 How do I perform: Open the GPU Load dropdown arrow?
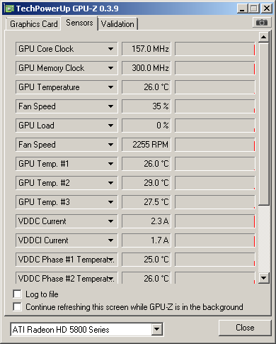click(110, 126)
